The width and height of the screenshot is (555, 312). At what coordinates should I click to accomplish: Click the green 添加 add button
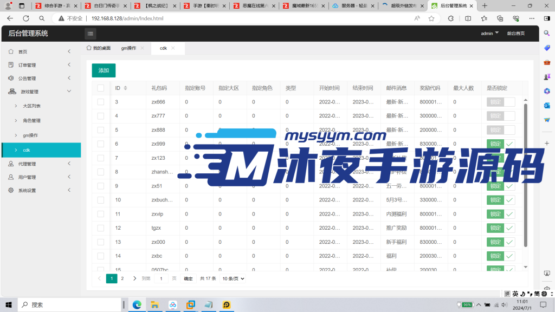pos(104,70)
